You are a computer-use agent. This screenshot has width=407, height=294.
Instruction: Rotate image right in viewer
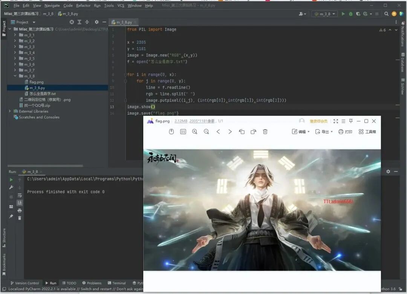click(253, 132)
